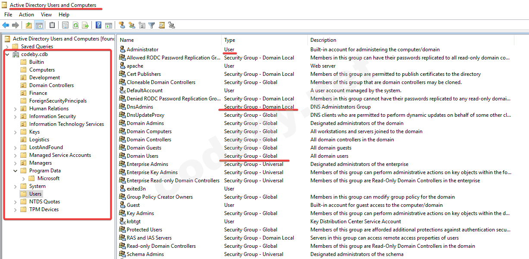Refresh the view with the green arrow icon

coord(75,25)
